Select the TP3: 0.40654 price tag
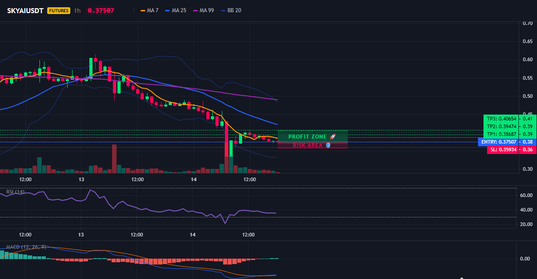 click(x=501, y=119)
